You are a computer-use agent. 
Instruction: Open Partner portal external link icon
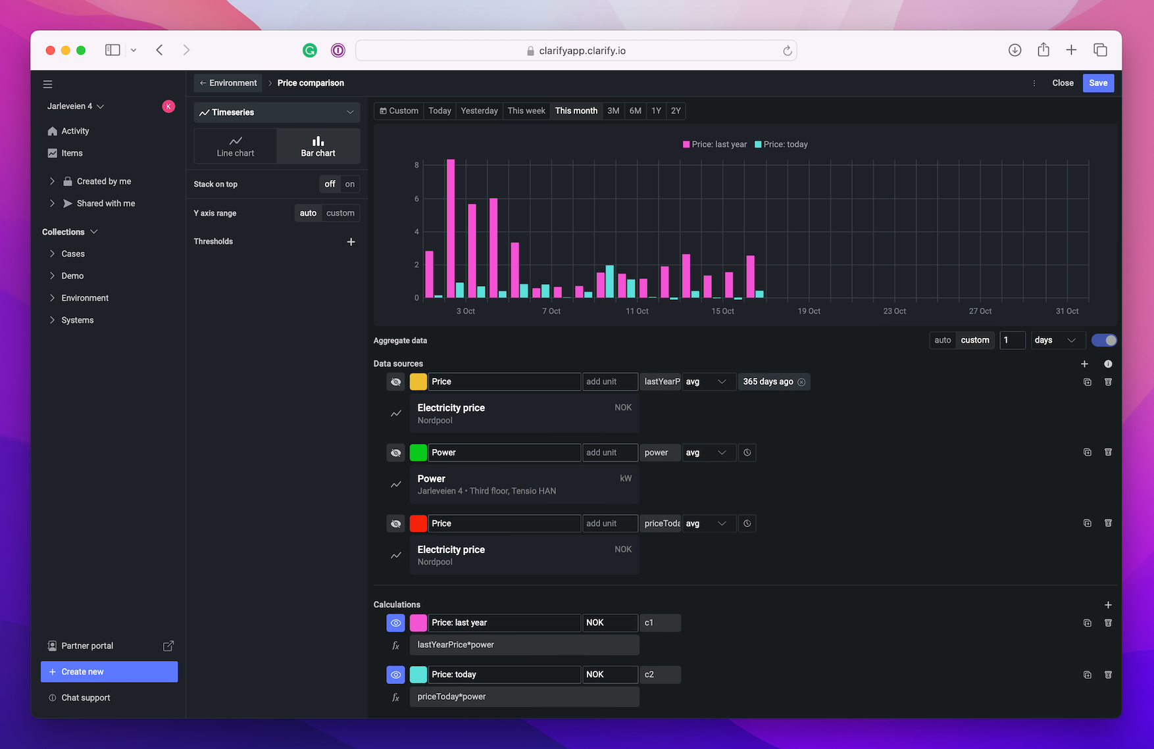[168, 646]
